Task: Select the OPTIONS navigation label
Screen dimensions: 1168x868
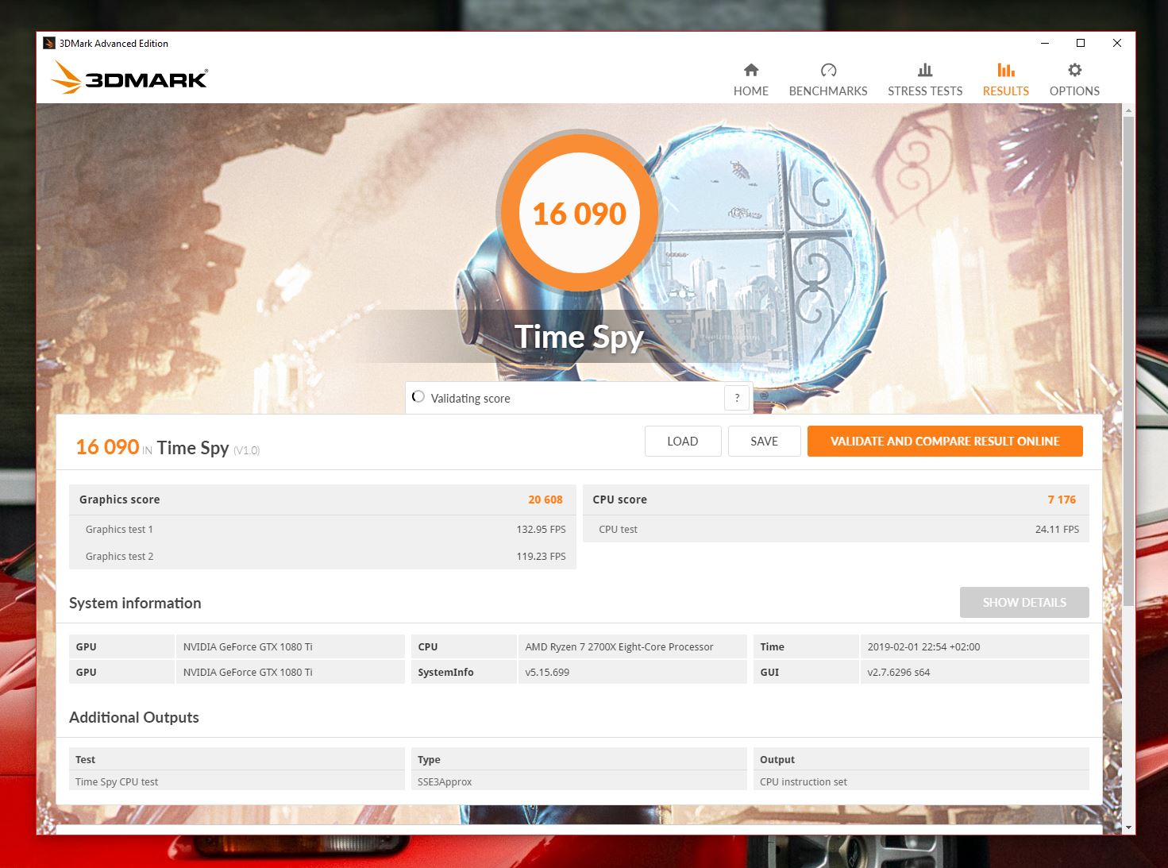Action: point(1074,91)
